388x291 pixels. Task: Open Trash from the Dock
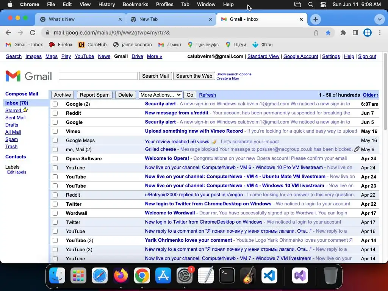[331, 275]
